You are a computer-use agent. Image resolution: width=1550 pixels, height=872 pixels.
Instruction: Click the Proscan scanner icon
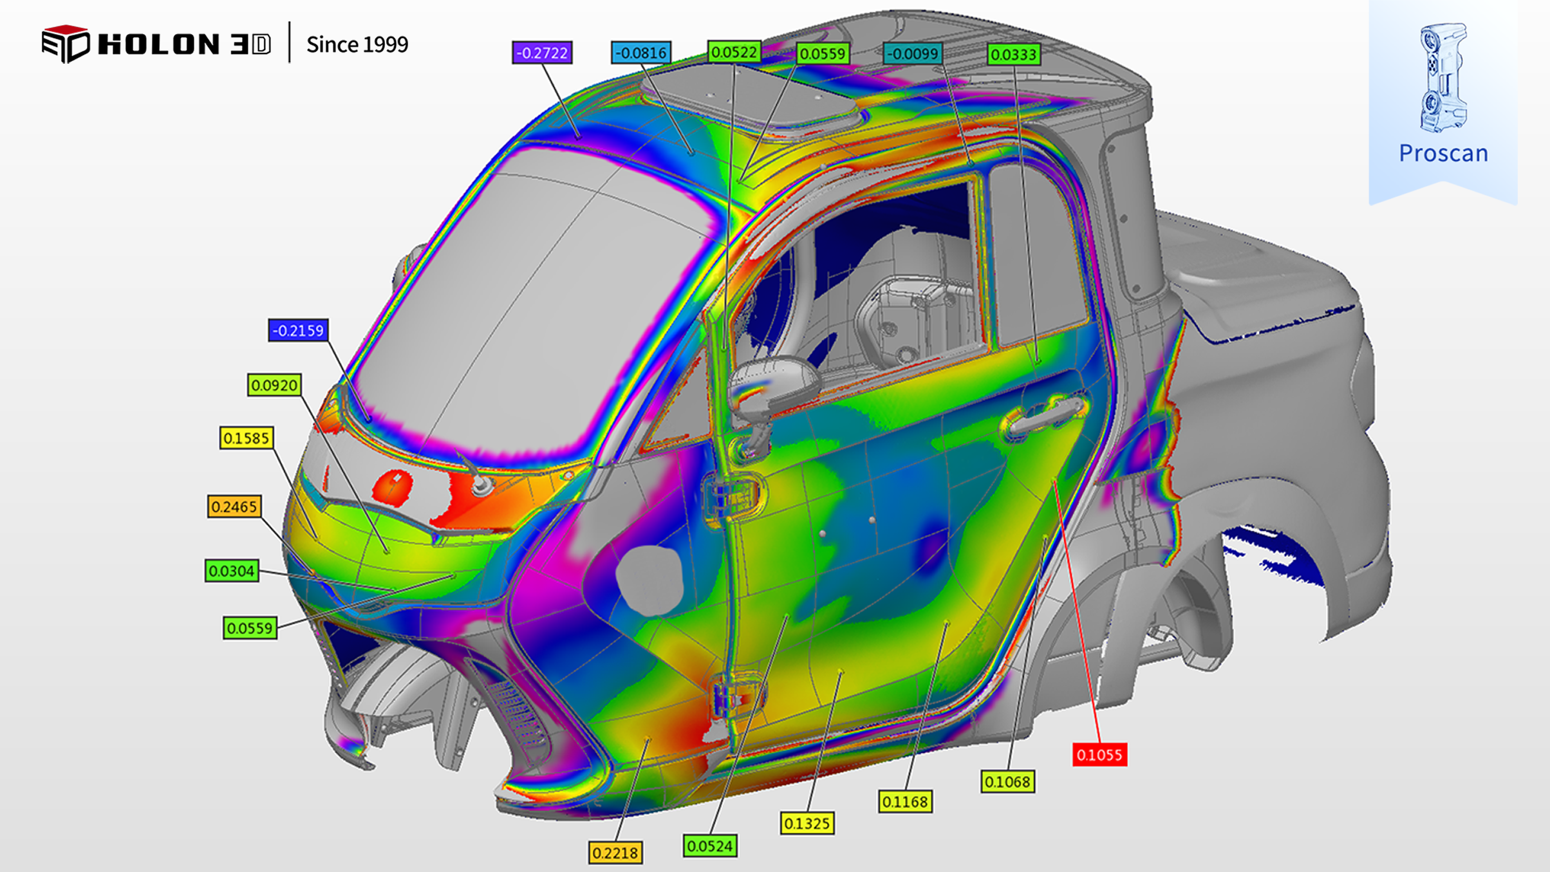(1443, 78)
